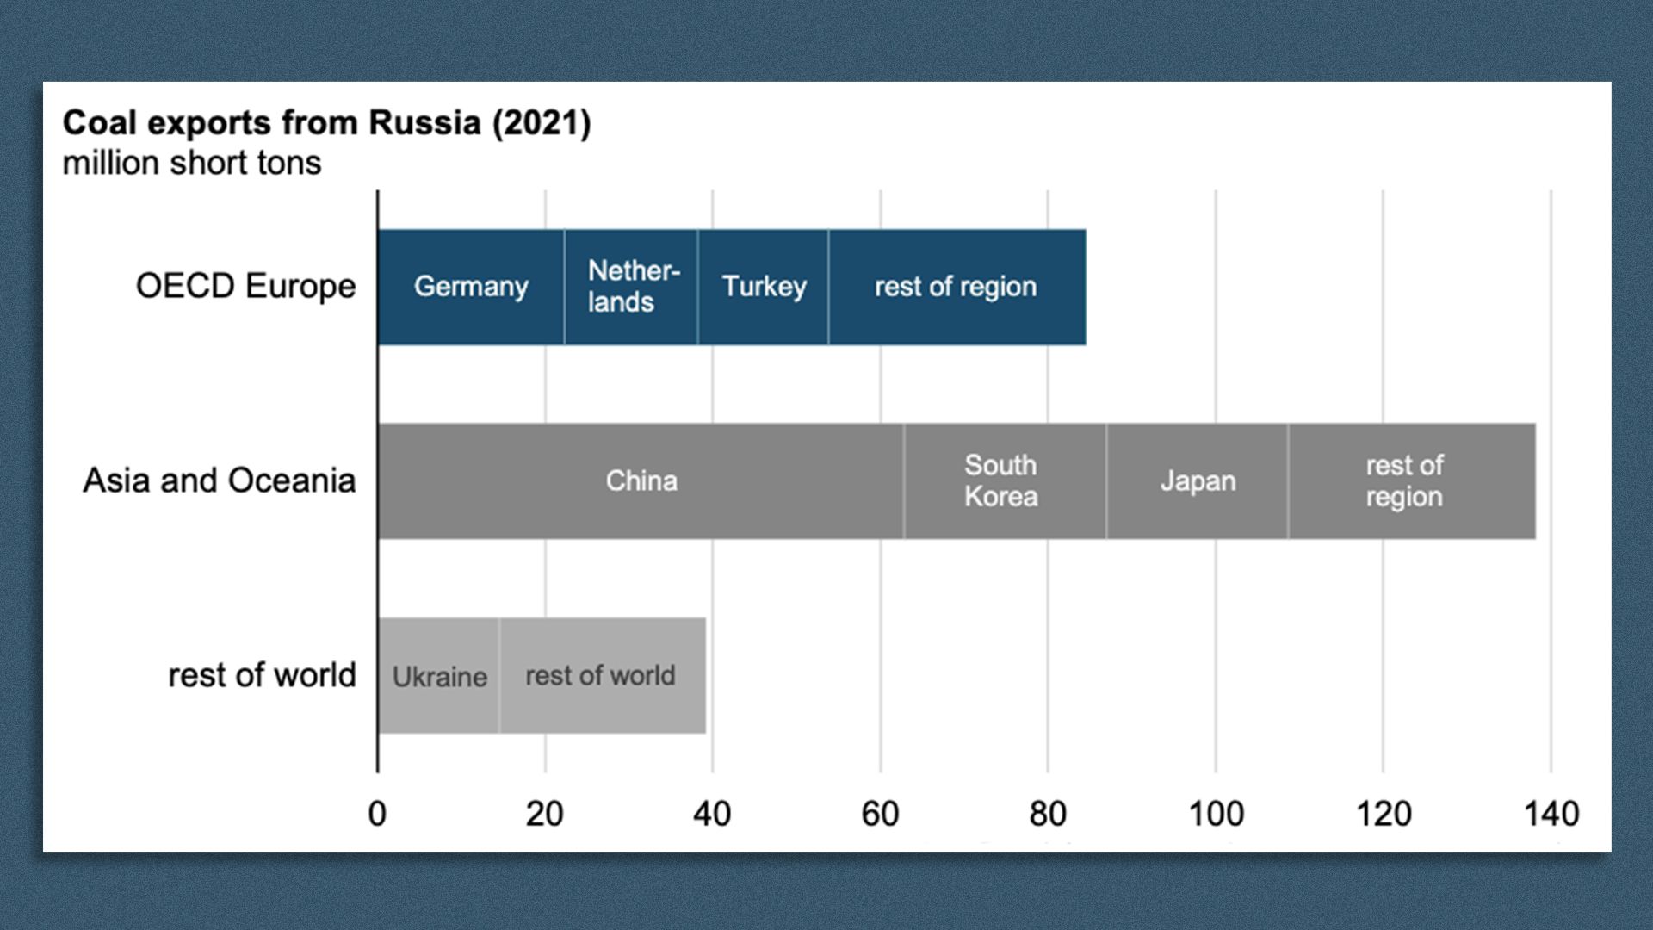This screenshot has height=930, width=1653.
Task: Click the rest of world row label
Action: tap(261, 676)
